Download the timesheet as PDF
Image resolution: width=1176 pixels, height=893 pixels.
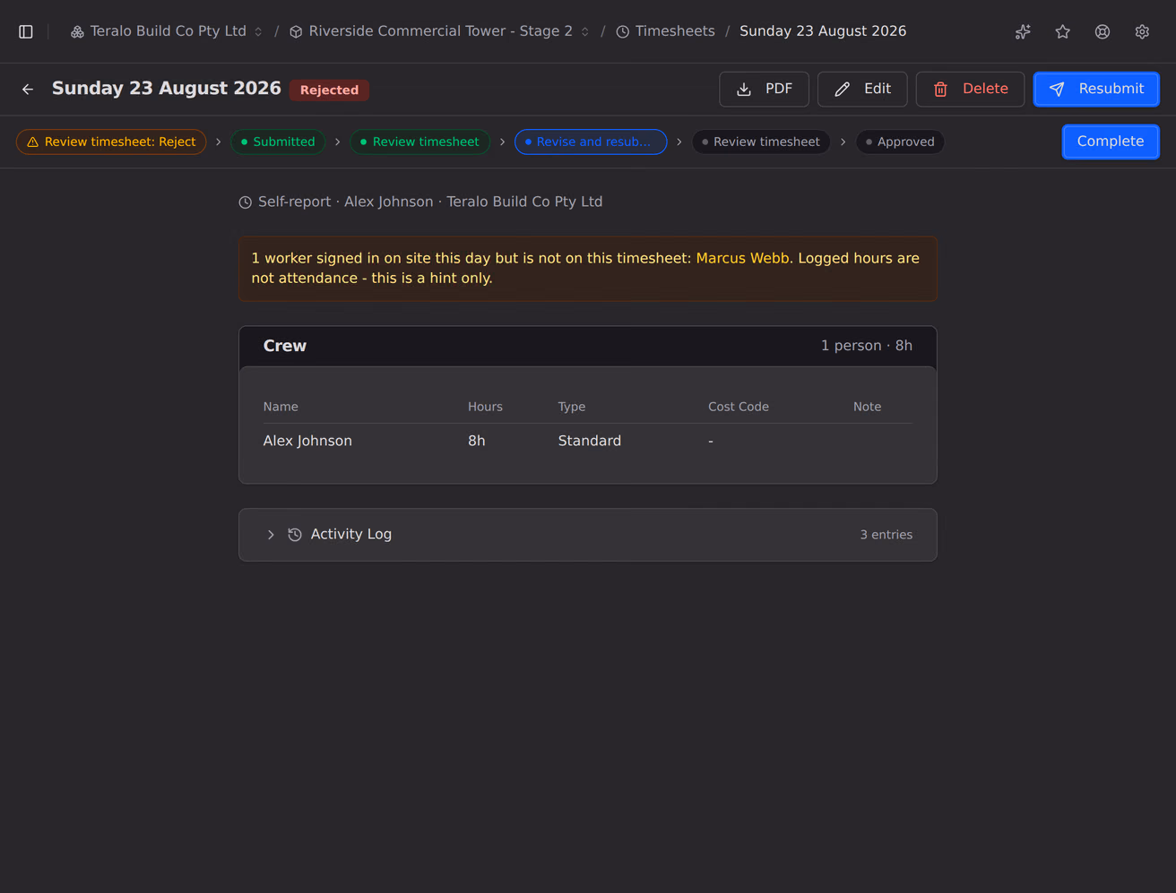[764, 89]
